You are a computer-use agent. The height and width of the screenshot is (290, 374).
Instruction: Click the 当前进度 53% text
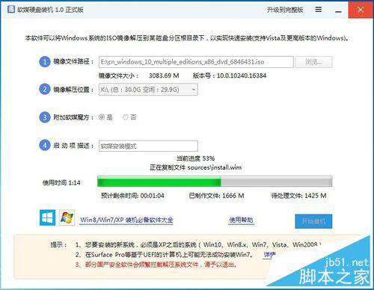[x=195, y=158]
